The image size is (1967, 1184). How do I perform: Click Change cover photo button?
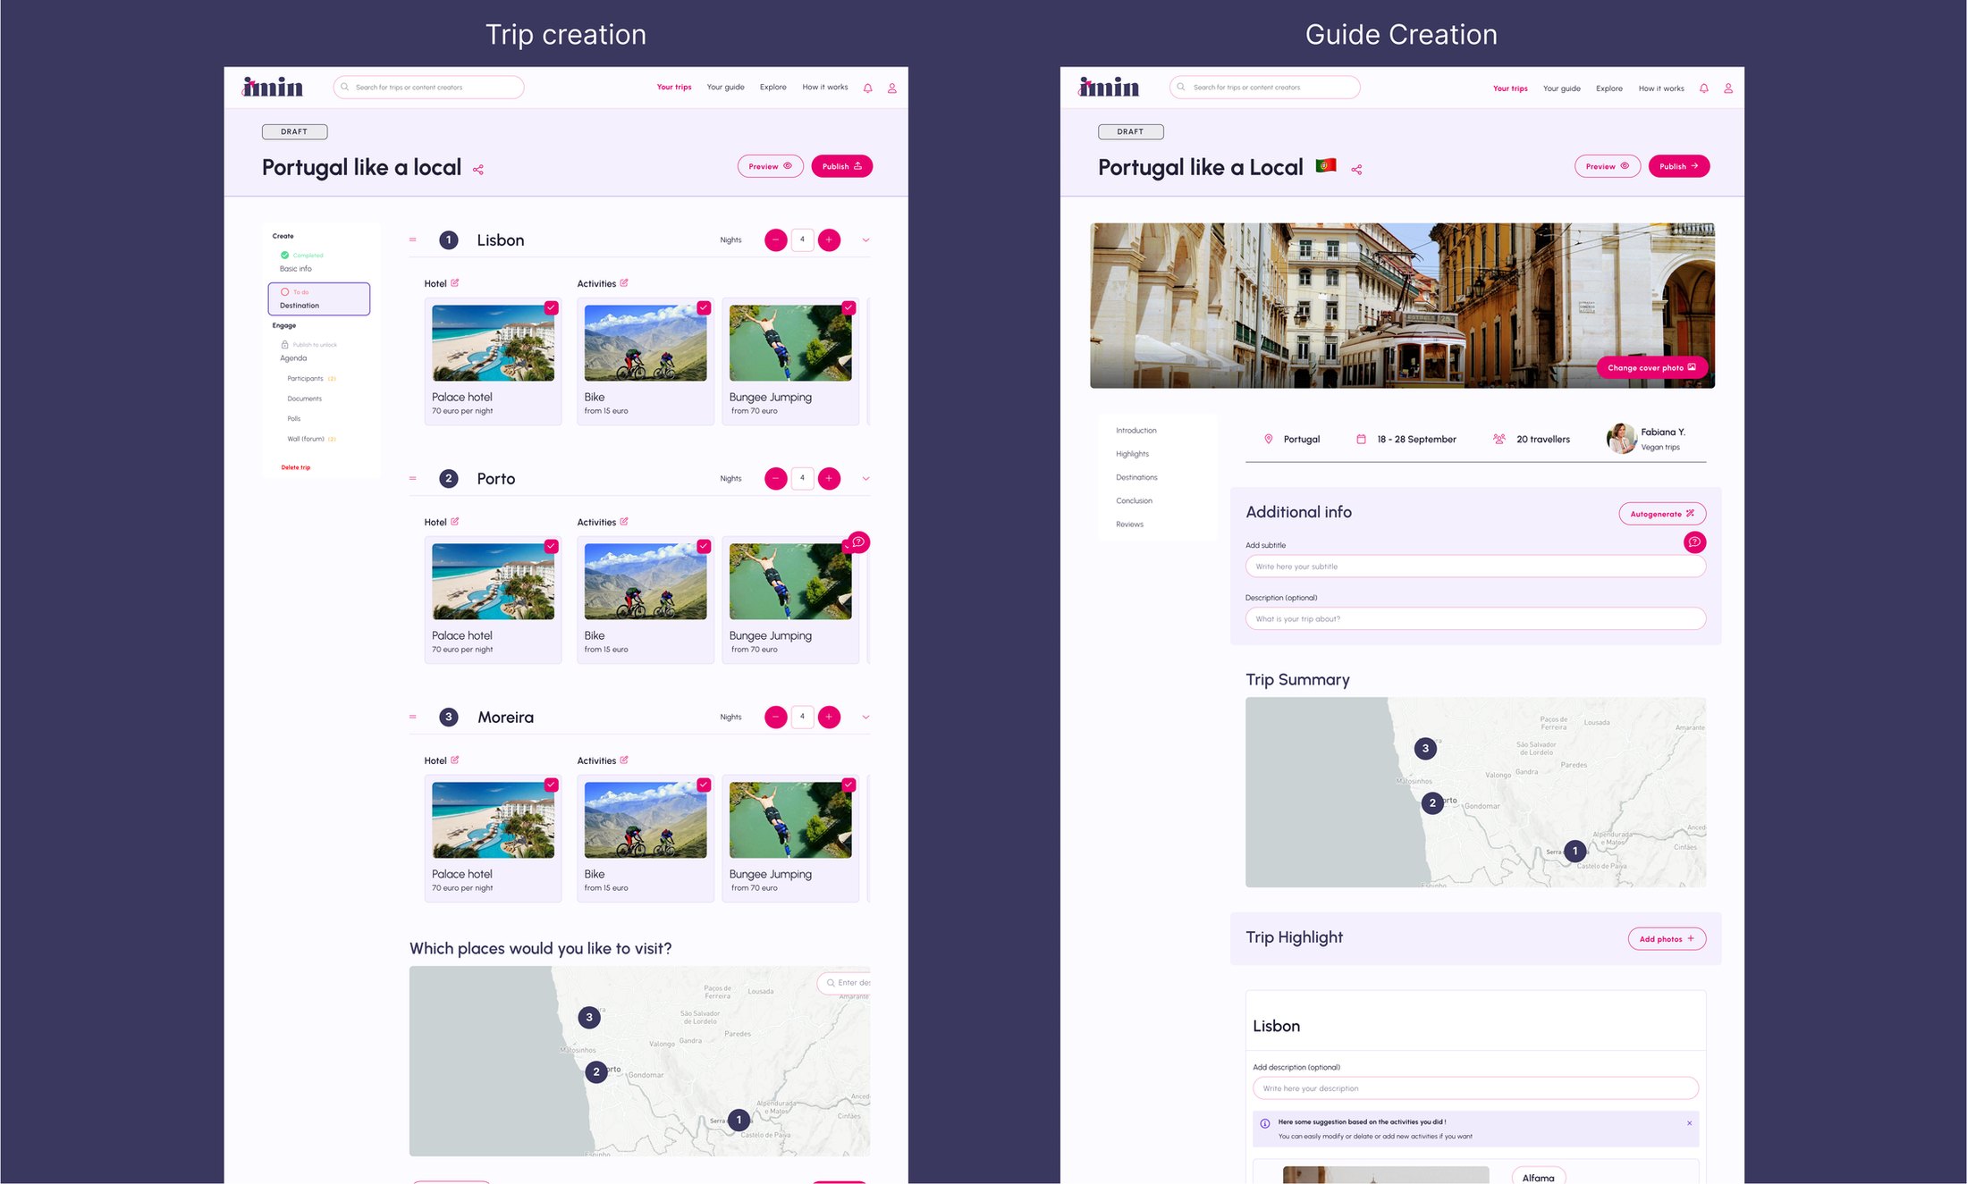1651,368
